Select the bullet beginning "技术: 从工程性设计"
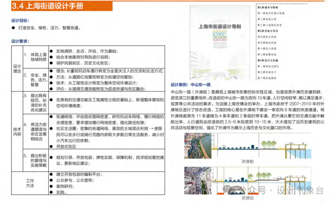The image size is (335, 204). click(97, 83)
